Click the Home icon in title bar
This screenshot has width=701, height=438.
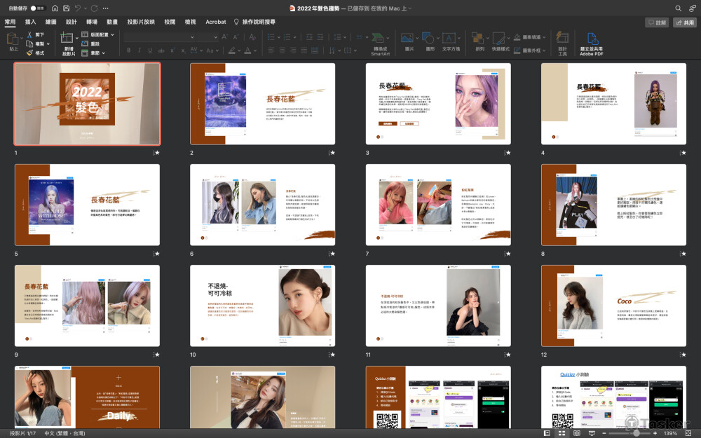click(55, 8)
